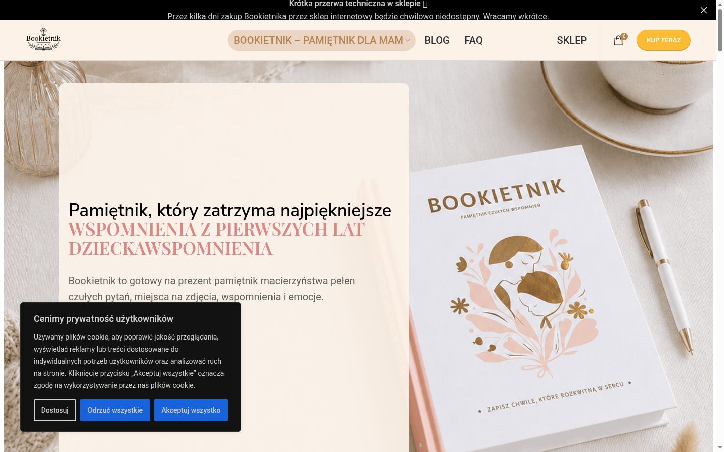Close the technical break announcement banner
This screenshot has width=724, height=452.
704,10
